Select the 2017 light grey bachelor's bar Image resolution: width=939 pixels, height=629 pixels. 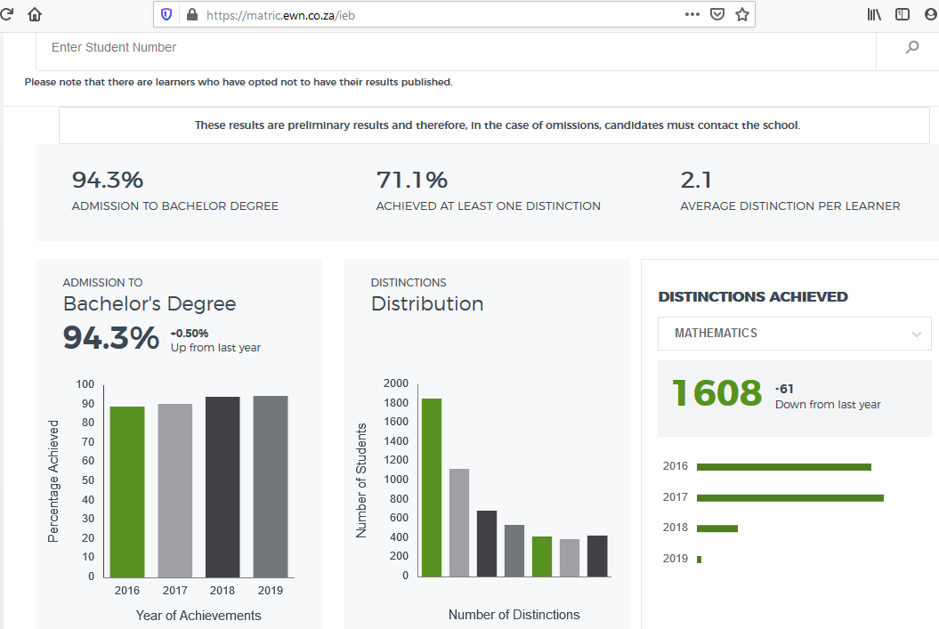(174, 490)
